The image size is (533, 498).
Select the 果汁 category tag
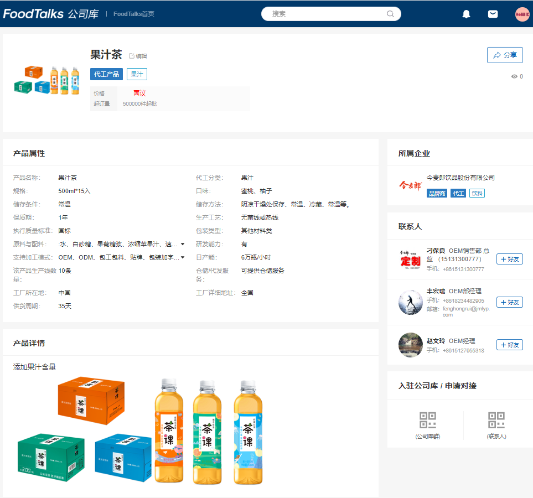137,74
